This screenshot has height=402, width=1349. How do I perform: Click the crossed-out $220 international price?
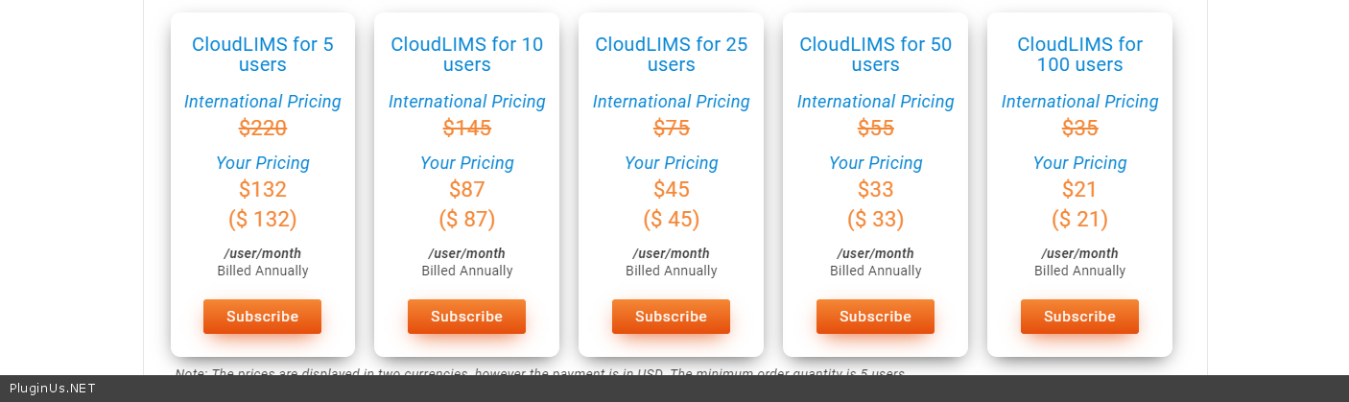coord(262,129)
